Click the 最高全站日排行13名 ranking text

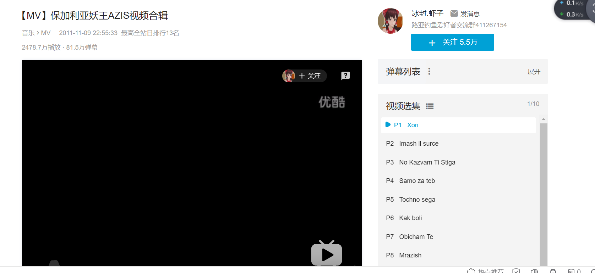point(150,33)
